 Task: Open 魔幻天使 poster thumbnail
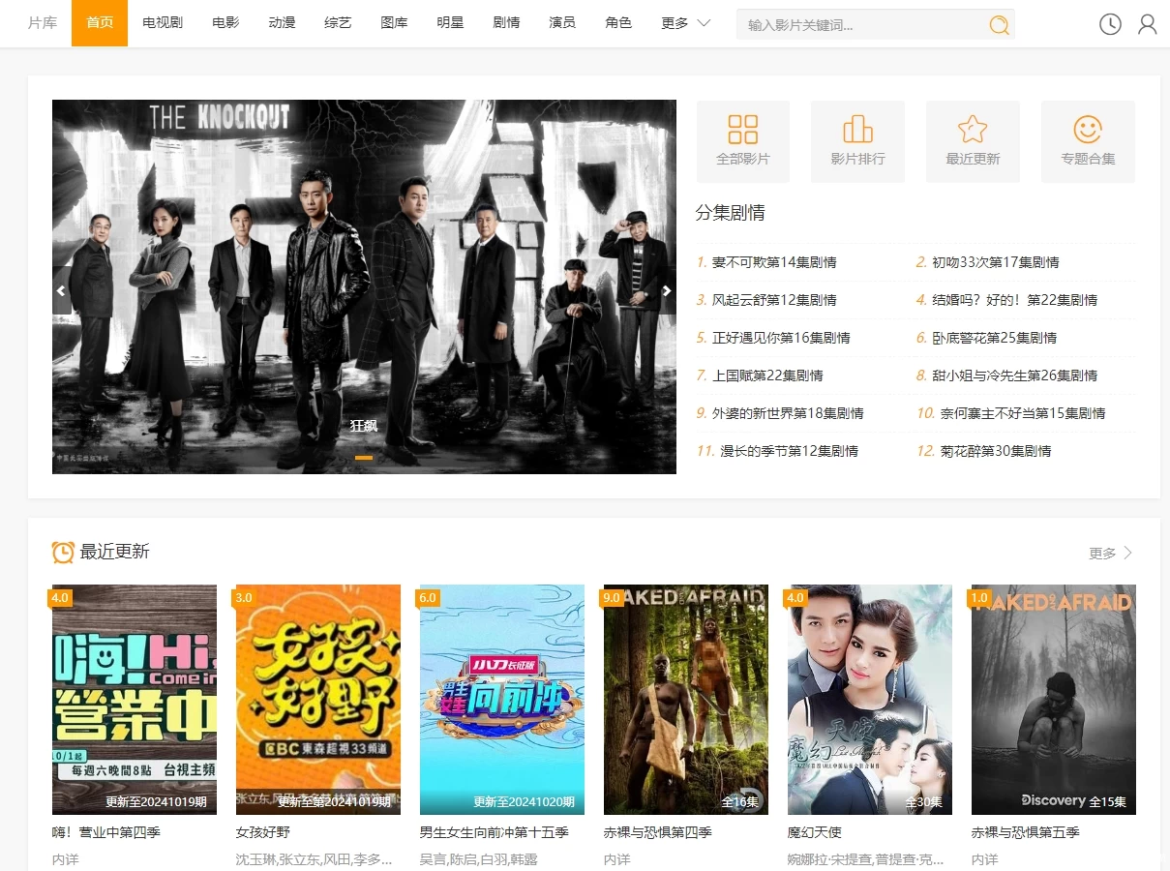point(870,699)
